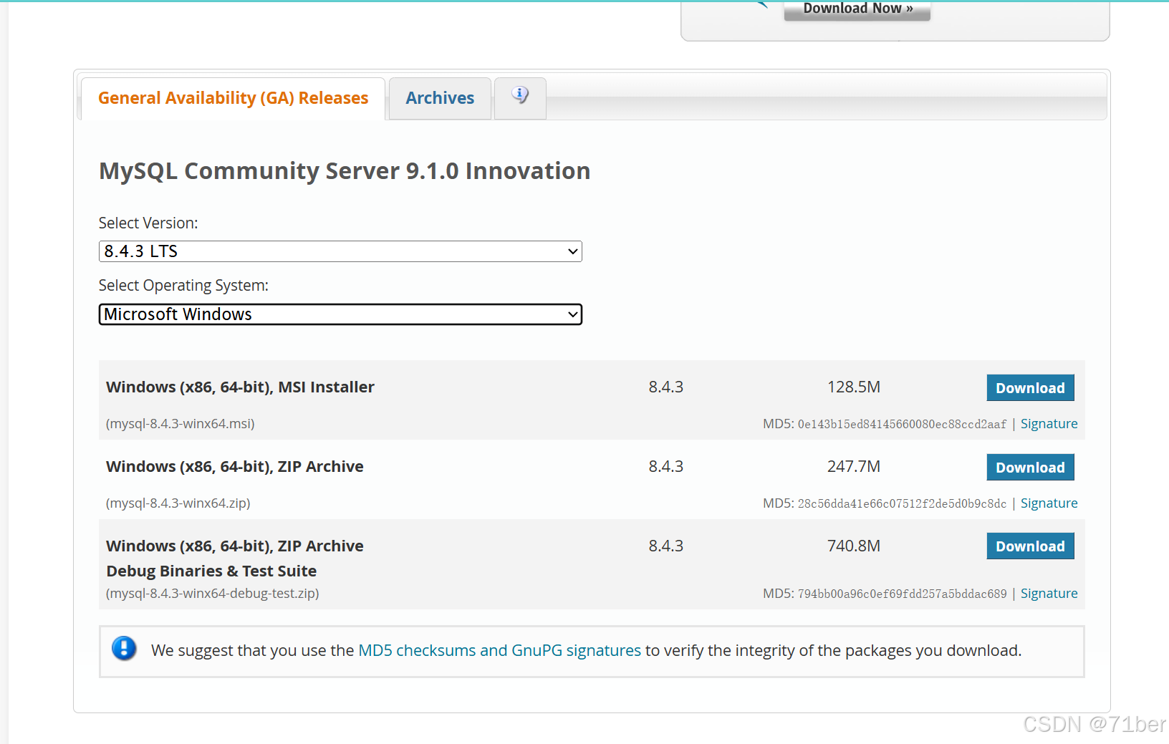Screen dimensions: 1169x744
Task: Click the 128.5M file size
Action: coord(854,387)
